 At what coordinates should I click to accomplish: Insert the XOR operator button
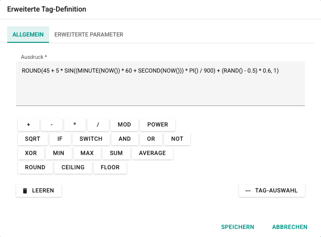pos(31,153)
